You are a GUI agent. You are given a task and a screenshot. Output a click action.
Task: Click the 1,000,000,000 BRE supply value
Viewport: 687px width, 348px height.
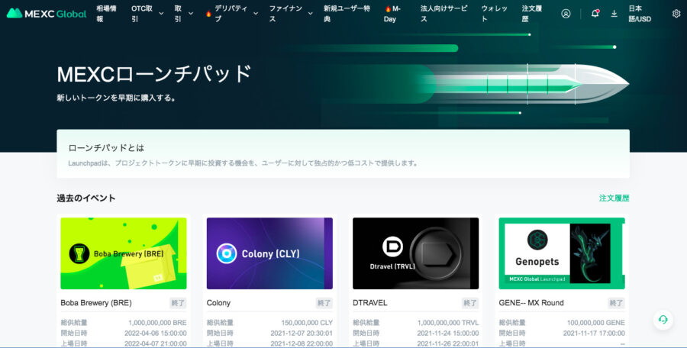[x=157, y=323]
